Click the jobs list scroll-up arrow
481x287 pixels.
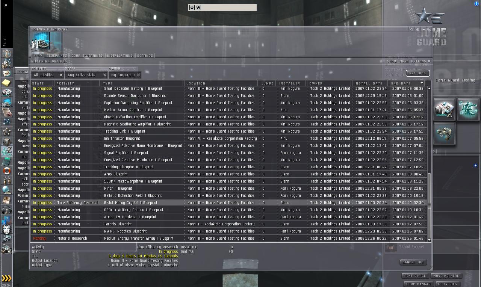pyautogui.click(x=429, y=88)
